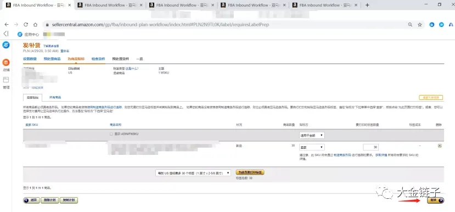Click the 为此页面打印标签 button
The width and height of the screenshot is (455, 212).
250,172
